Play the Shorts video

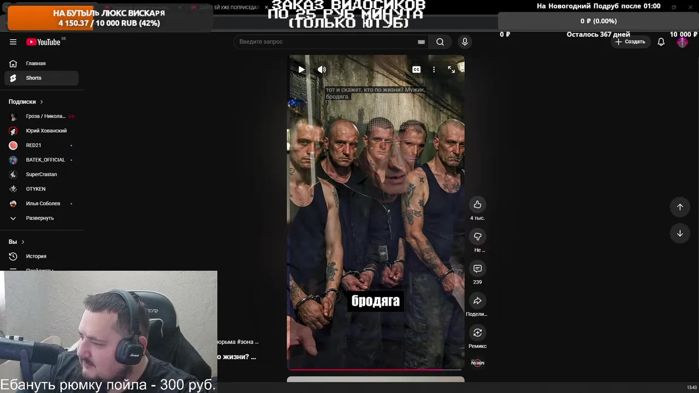(x=301, y=69)
